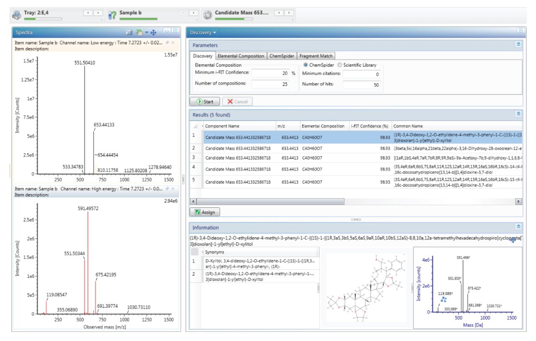Activate the pan tool in the Spectra toolbar
The width and height of the screenshot is (536, 341).
click(x=154, y=33)
